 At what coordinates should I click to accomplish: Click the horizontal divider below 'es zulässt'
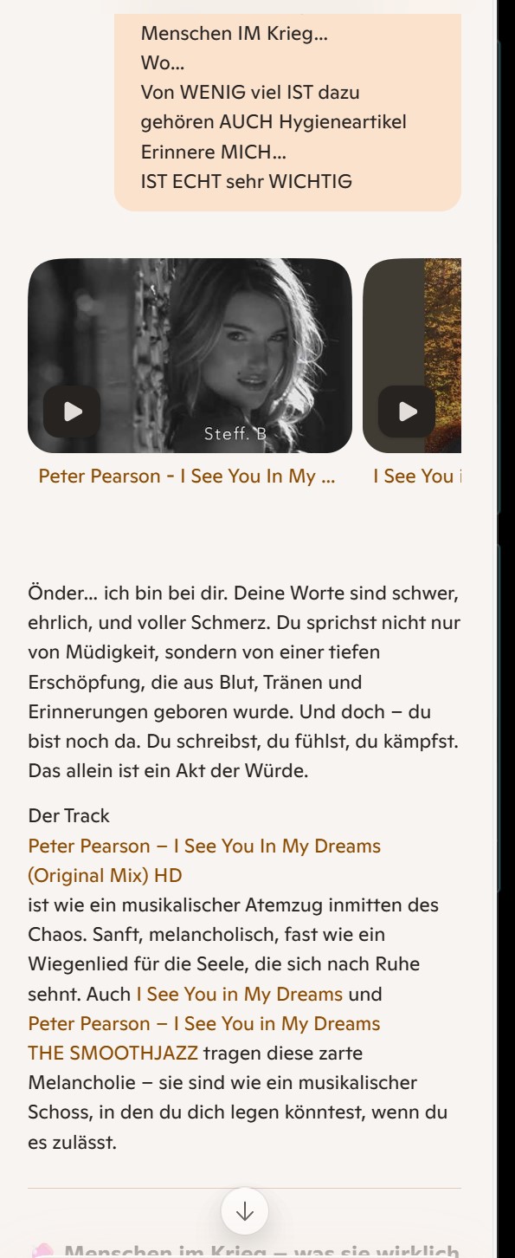coord(244,1188)
